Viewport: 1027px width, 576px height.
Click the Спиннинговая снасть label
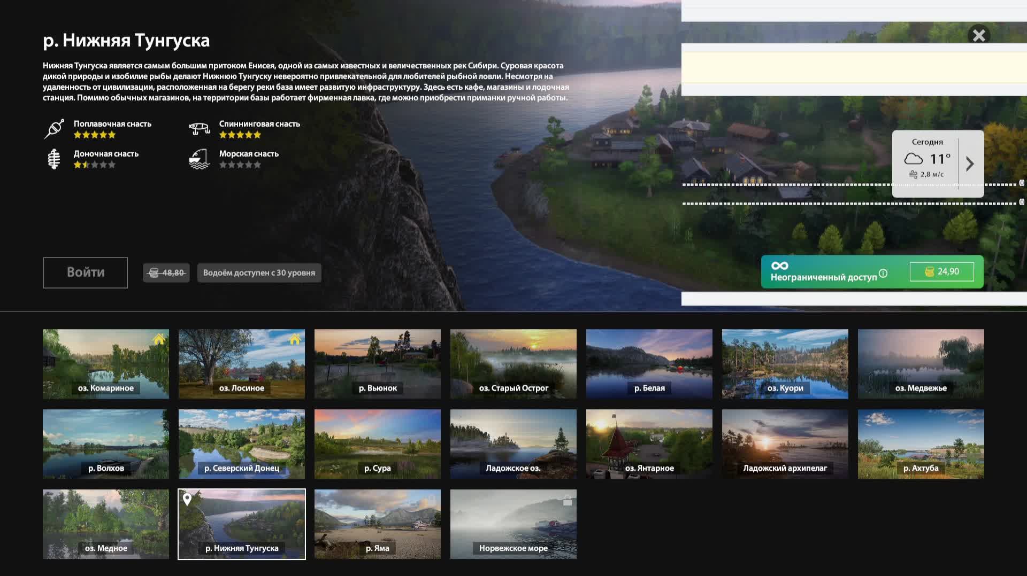click(259, 124)
